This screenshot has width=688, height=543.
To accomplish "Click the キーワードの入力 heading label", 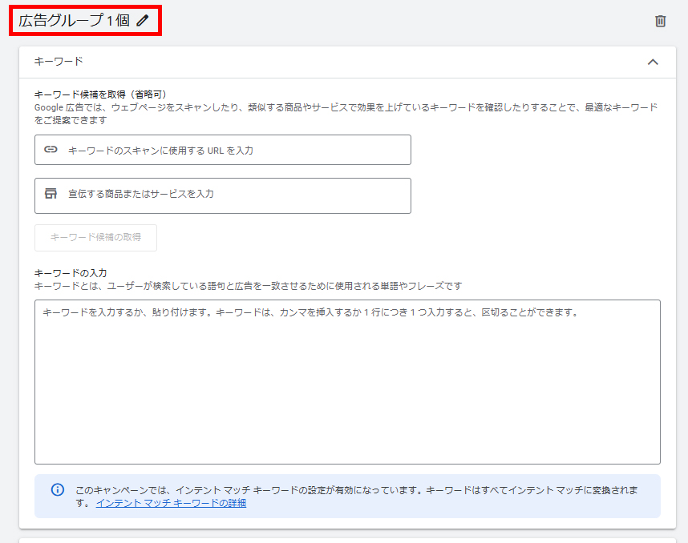I will (71, 273).
